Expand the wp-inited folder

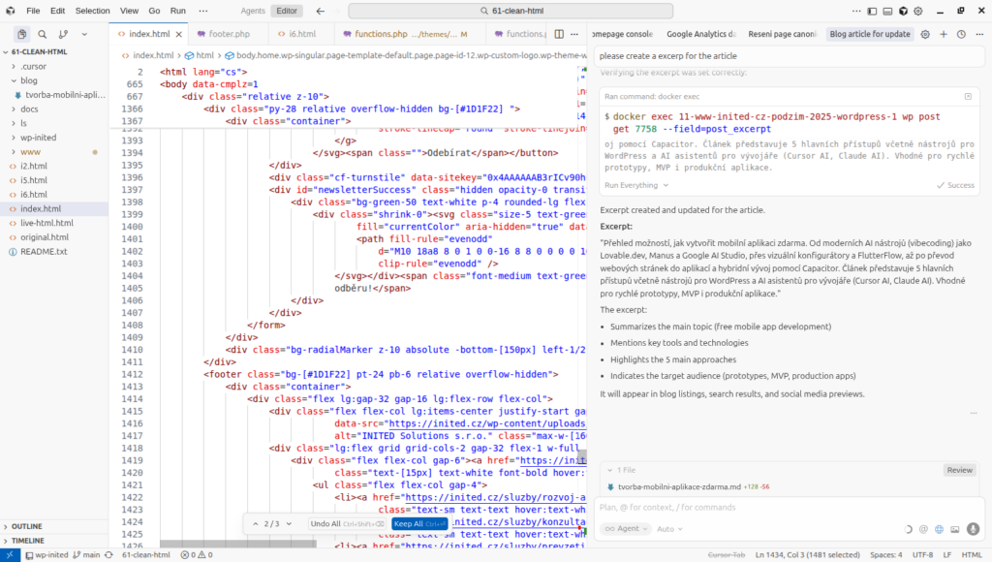tap(39, 138)
